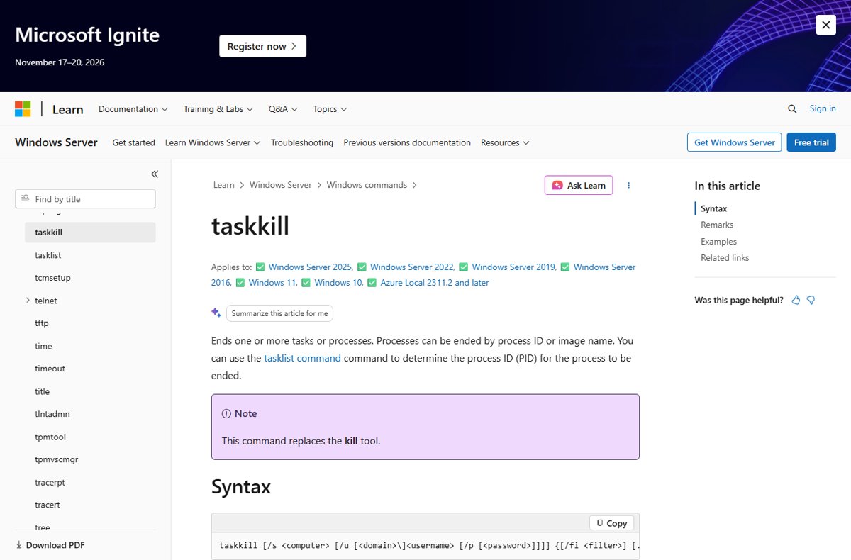Open the Troubleshooting menu item
Viewport: 851px width, 560px height.
tap(302, 142)
